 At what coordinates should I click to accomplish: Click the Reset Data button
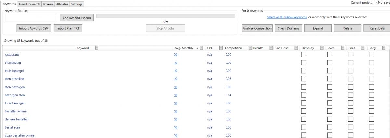pyautogui.click(x=377, y=28)
